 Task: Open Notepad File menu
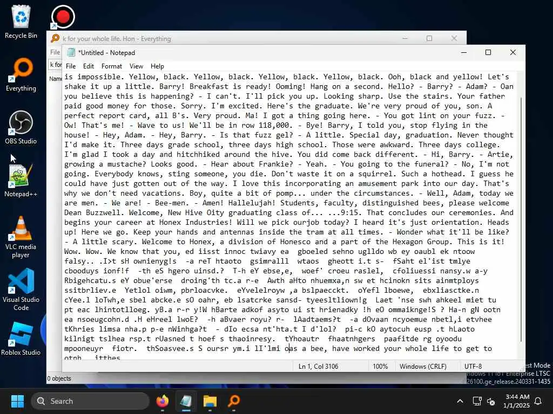click(x=71, y=66)
